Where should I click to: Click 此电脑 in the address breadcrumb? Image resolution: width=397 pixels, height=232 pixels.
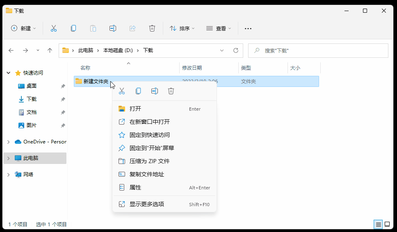[x=86, y=50]
